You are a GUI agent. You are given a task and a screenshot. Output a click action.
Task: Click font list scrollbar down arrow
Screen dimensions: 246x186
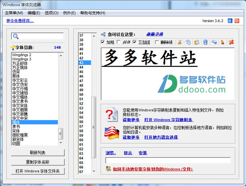[61, 143]
